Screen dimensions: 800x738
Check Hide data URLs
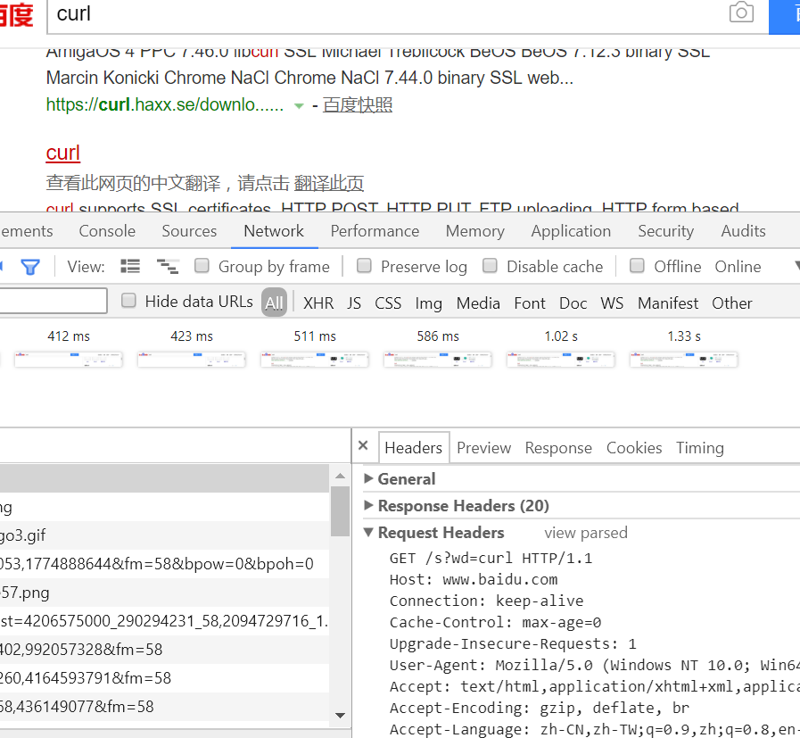[x=128, y=300]
